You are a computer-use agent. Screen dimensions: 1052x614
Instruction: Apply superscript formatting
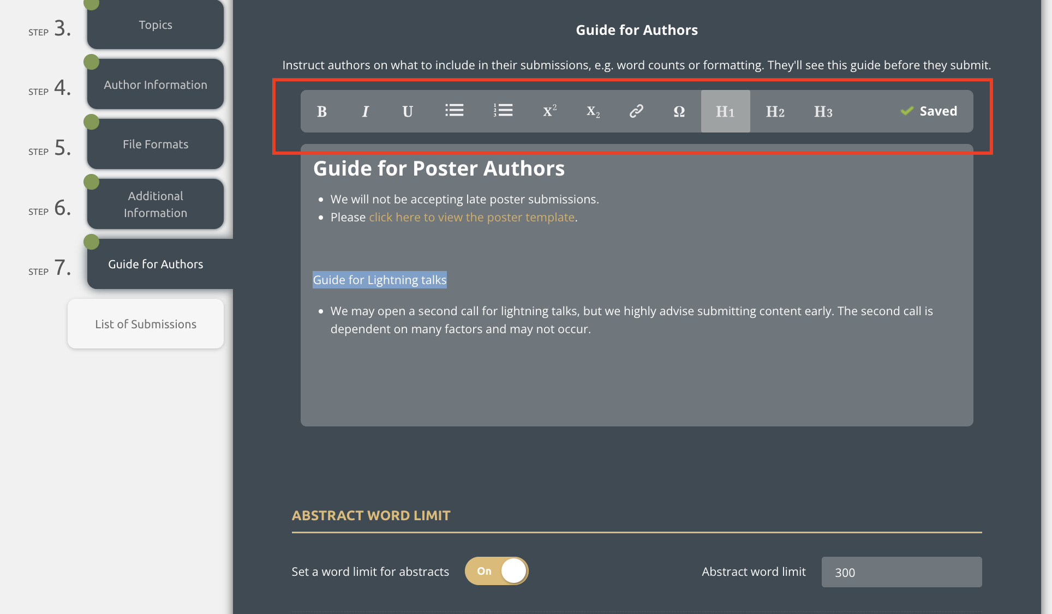point(549,111)
